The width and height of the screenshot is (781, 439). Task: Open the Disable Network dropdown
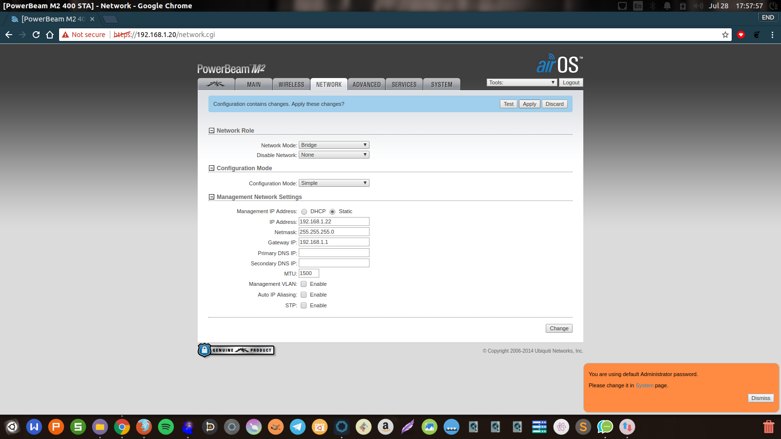click(334, 155)
